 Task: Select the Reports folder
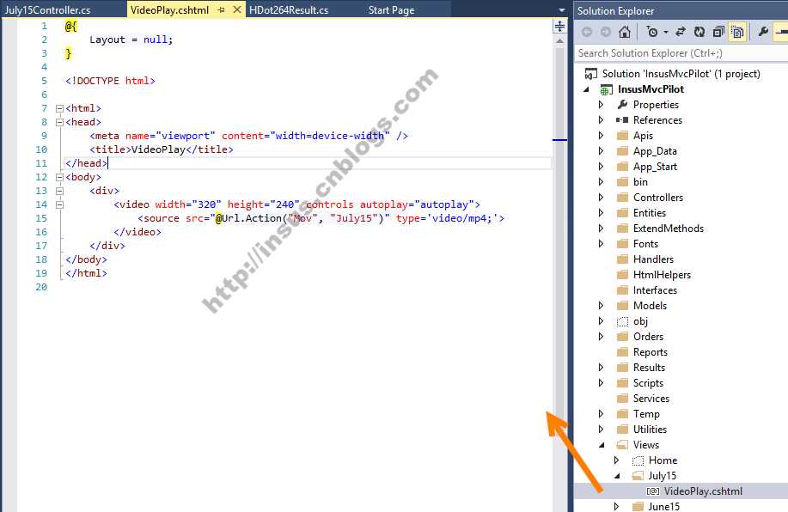pos(651,352)
